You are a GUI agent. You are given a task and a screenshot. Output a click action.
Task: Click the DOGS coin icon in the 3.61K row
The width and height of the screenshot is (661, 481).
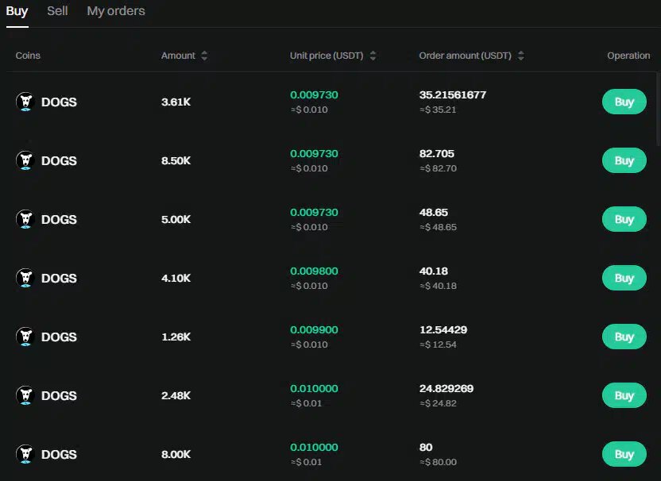tap(25, 102)
